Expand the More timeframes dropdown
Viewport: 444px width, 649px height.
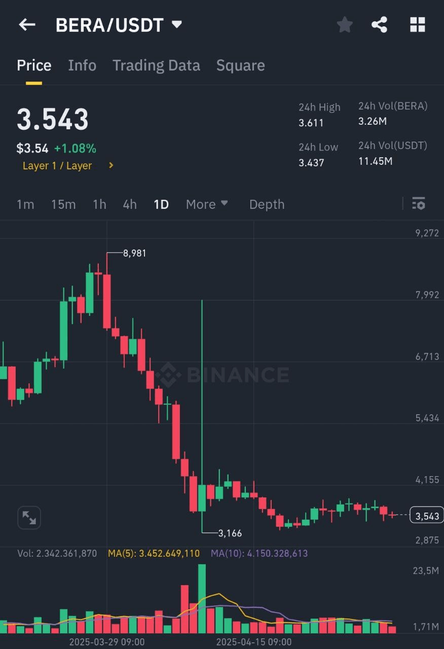[x=207, y=204]
